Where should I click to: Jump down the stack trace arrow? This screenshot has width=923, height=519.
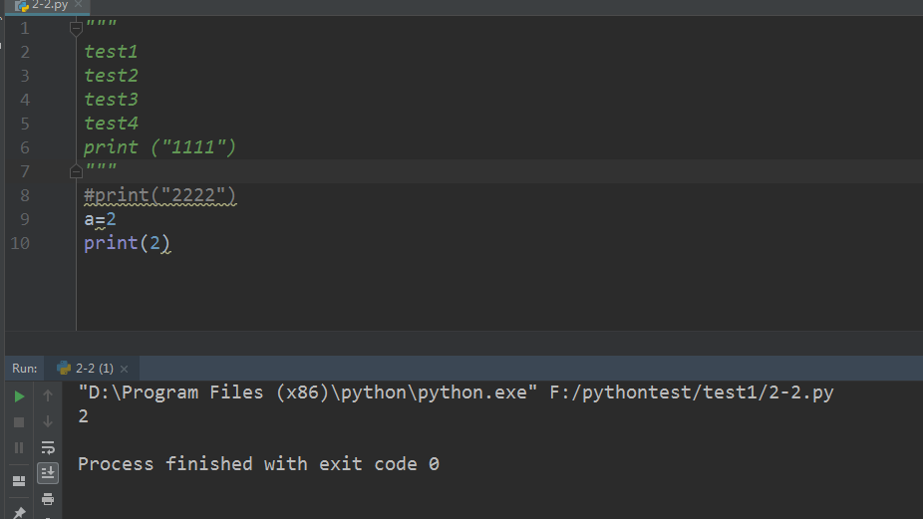click(48, 421)
